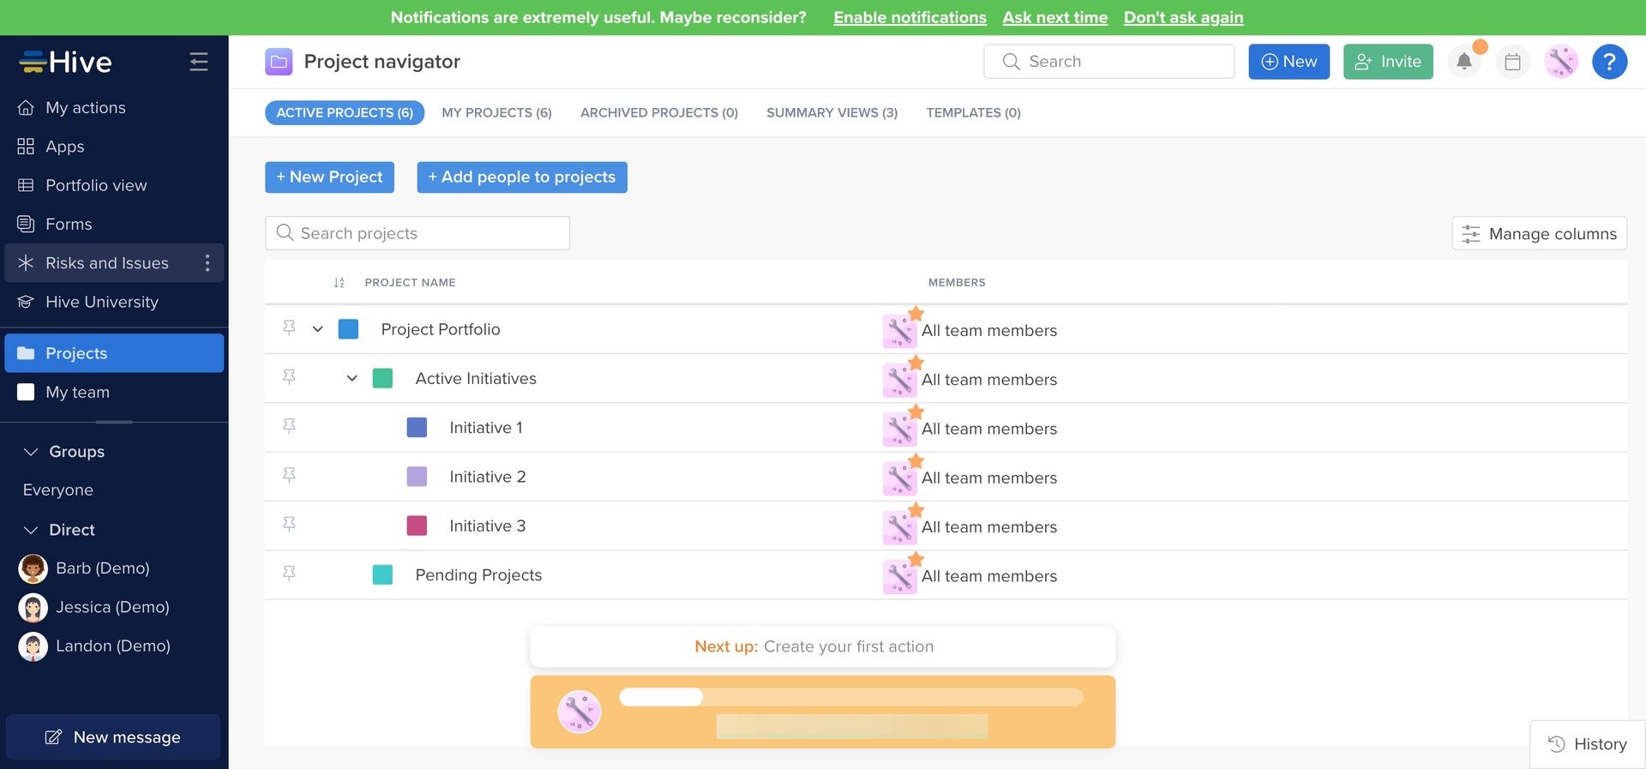Focus the global Search field
1646x769 pixels.
(x=1109, y=62)
